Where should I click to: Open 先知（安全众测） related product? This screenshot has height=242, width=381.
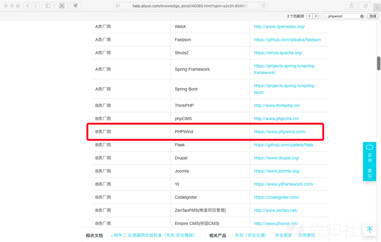point(250,235)
